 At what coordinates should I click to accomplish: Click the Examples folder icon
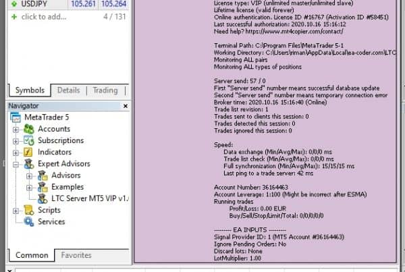[x=43, y=187]
